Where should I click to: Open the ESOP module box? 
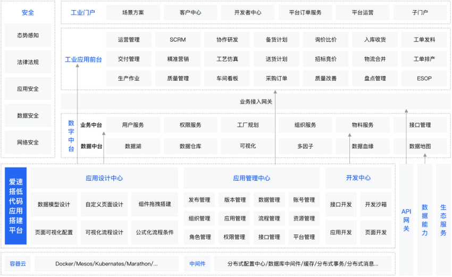[x=424, y=78]
